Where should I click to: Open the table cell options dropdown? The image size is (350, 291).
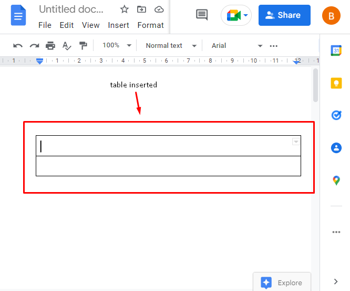296,142
